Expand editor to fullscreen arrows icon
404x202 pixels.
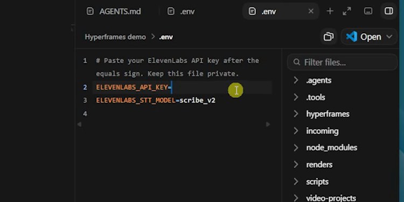(x=347, y=11)
